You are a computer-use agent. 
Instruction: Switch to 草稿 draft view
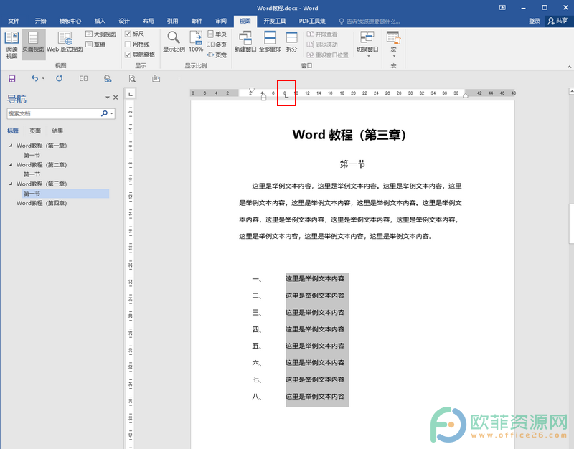tap(95, 44)
